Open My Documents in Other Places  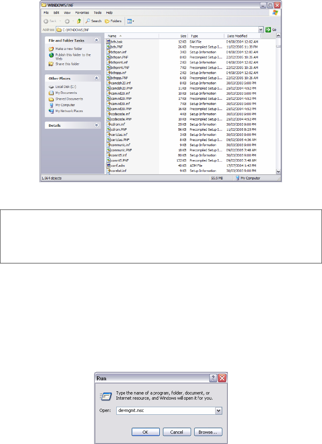pos(66,93)
